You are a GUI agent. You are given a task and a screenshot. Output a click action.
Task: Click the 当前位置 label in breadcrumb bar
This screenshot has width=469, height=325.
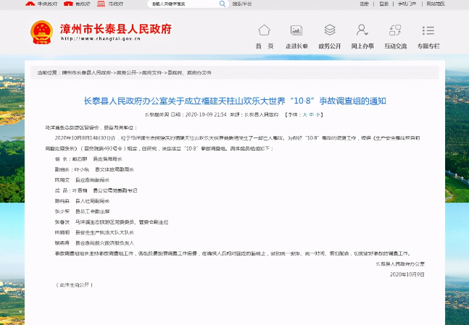[48, 72]
